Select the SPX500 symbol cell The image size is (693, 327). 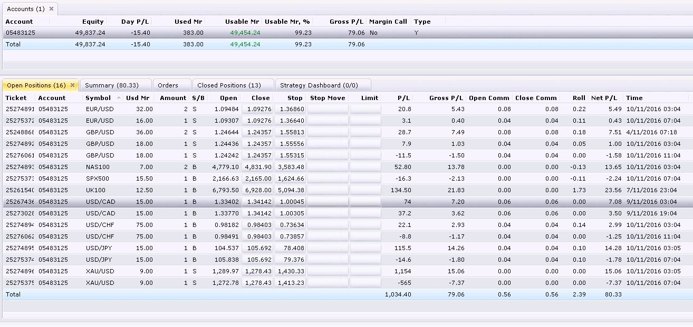97,179
